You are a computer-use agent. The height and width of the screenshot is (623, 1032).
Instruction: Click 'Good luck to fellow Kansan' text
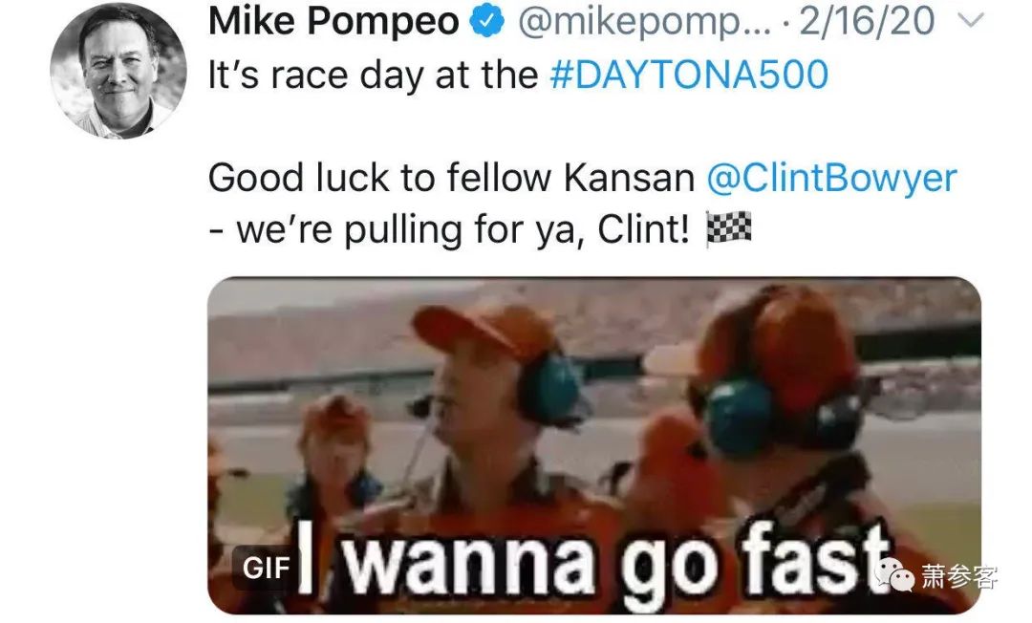click(451, 179)
